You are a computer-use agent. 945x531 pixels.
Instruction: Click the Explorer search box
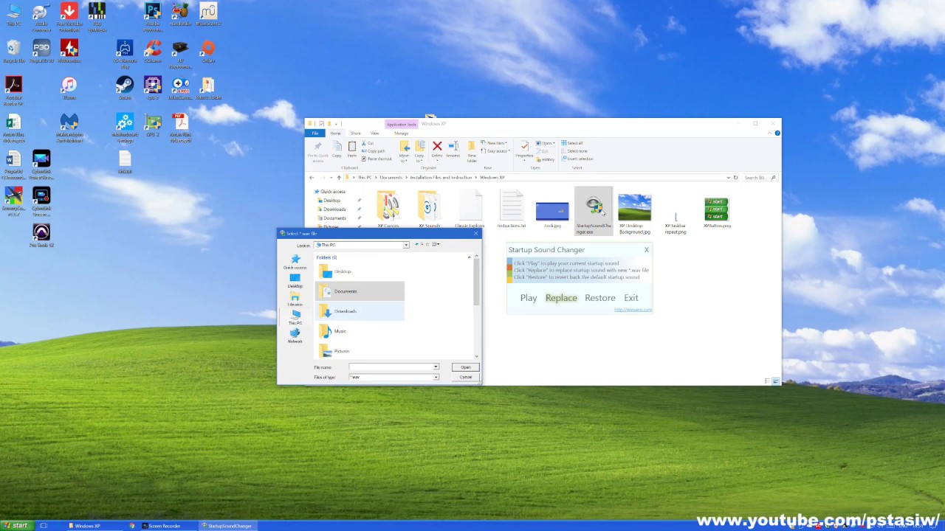759,178
